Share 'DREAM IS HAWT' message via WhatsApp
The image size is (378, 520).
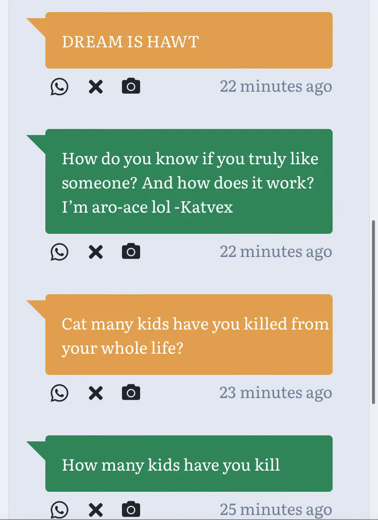[x=59, y=87]
